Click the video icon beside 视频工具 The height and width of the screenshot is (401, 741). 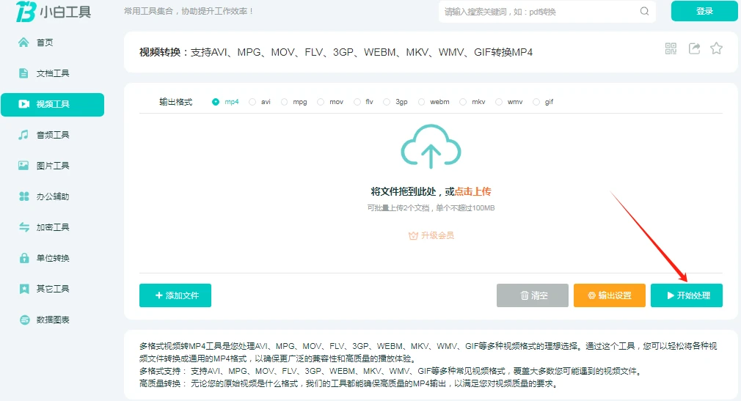(x=23, y=104)
